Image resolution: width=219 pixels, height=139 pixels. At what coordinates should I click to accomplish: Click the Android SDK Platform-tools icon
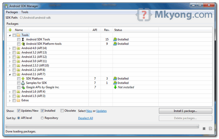coord(23,44)
